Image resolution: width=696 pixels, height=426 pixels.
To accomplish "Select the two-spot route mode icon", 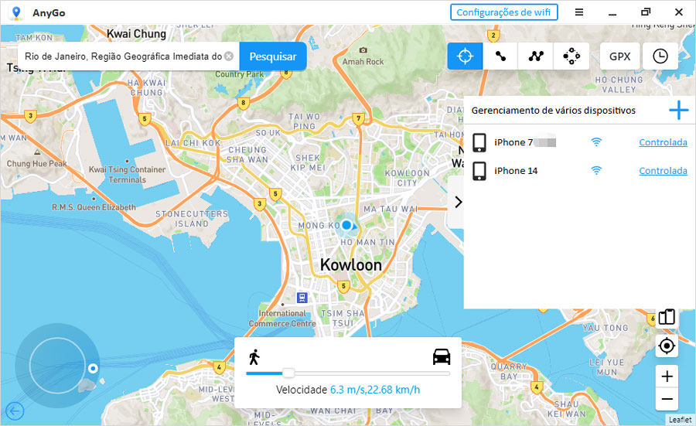I will click(500, 56).
